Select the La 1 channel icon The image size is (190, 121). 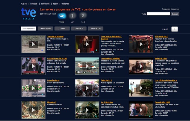pos(72,16)
